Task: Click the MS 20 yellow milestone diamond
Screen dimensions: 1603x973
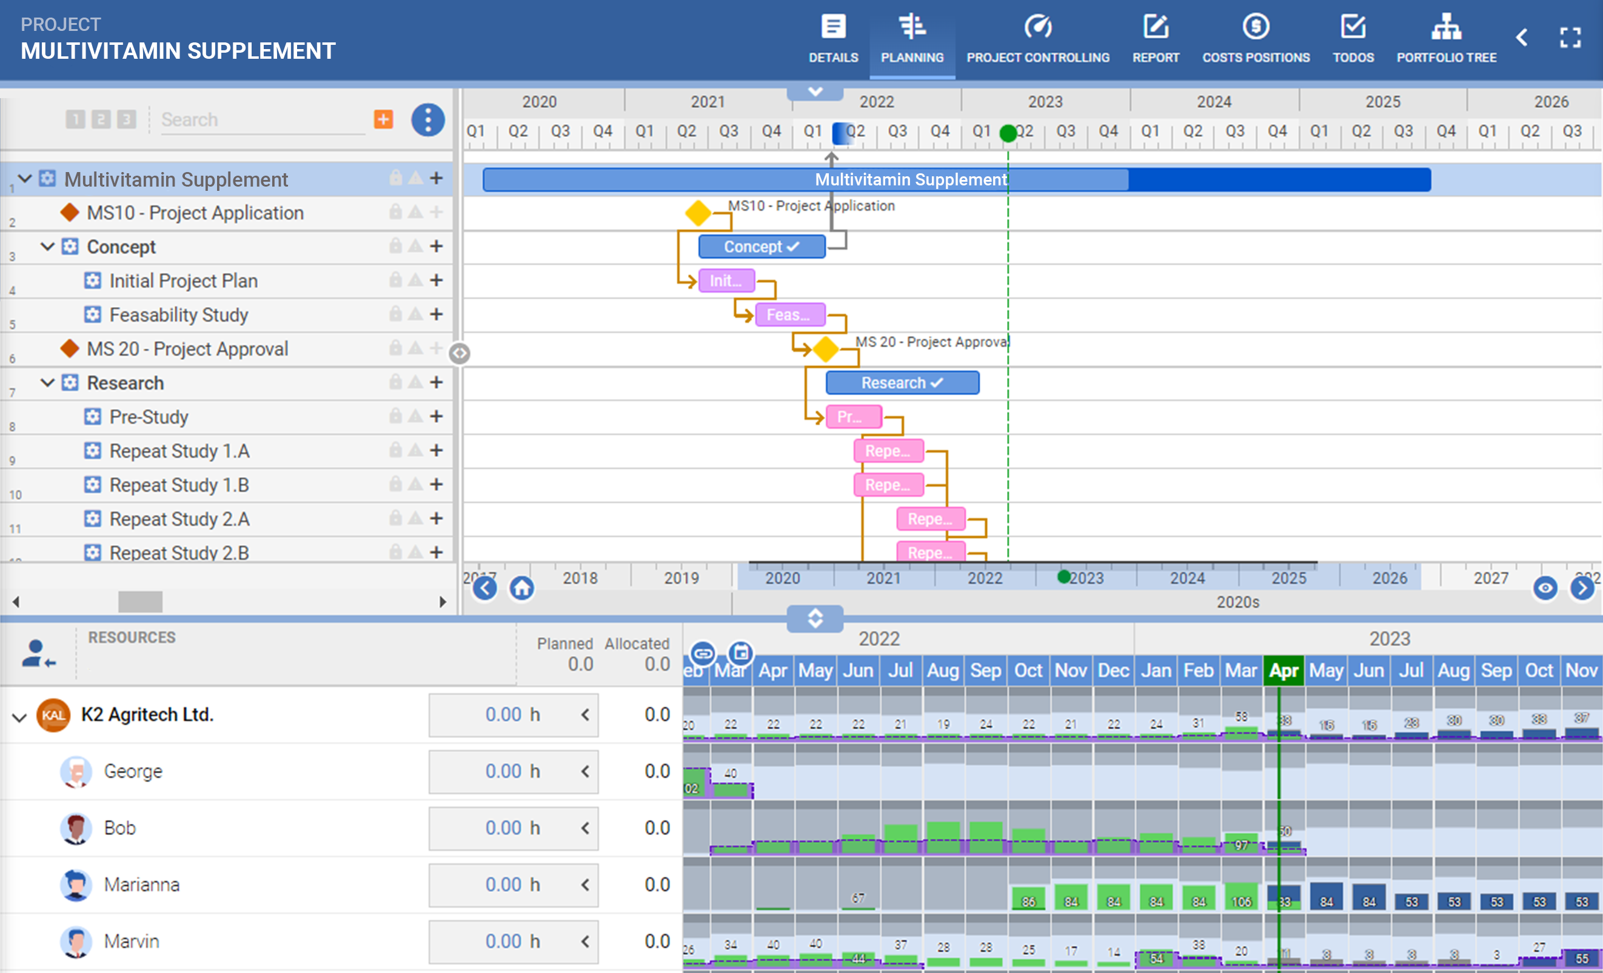Action: point(826,349)
